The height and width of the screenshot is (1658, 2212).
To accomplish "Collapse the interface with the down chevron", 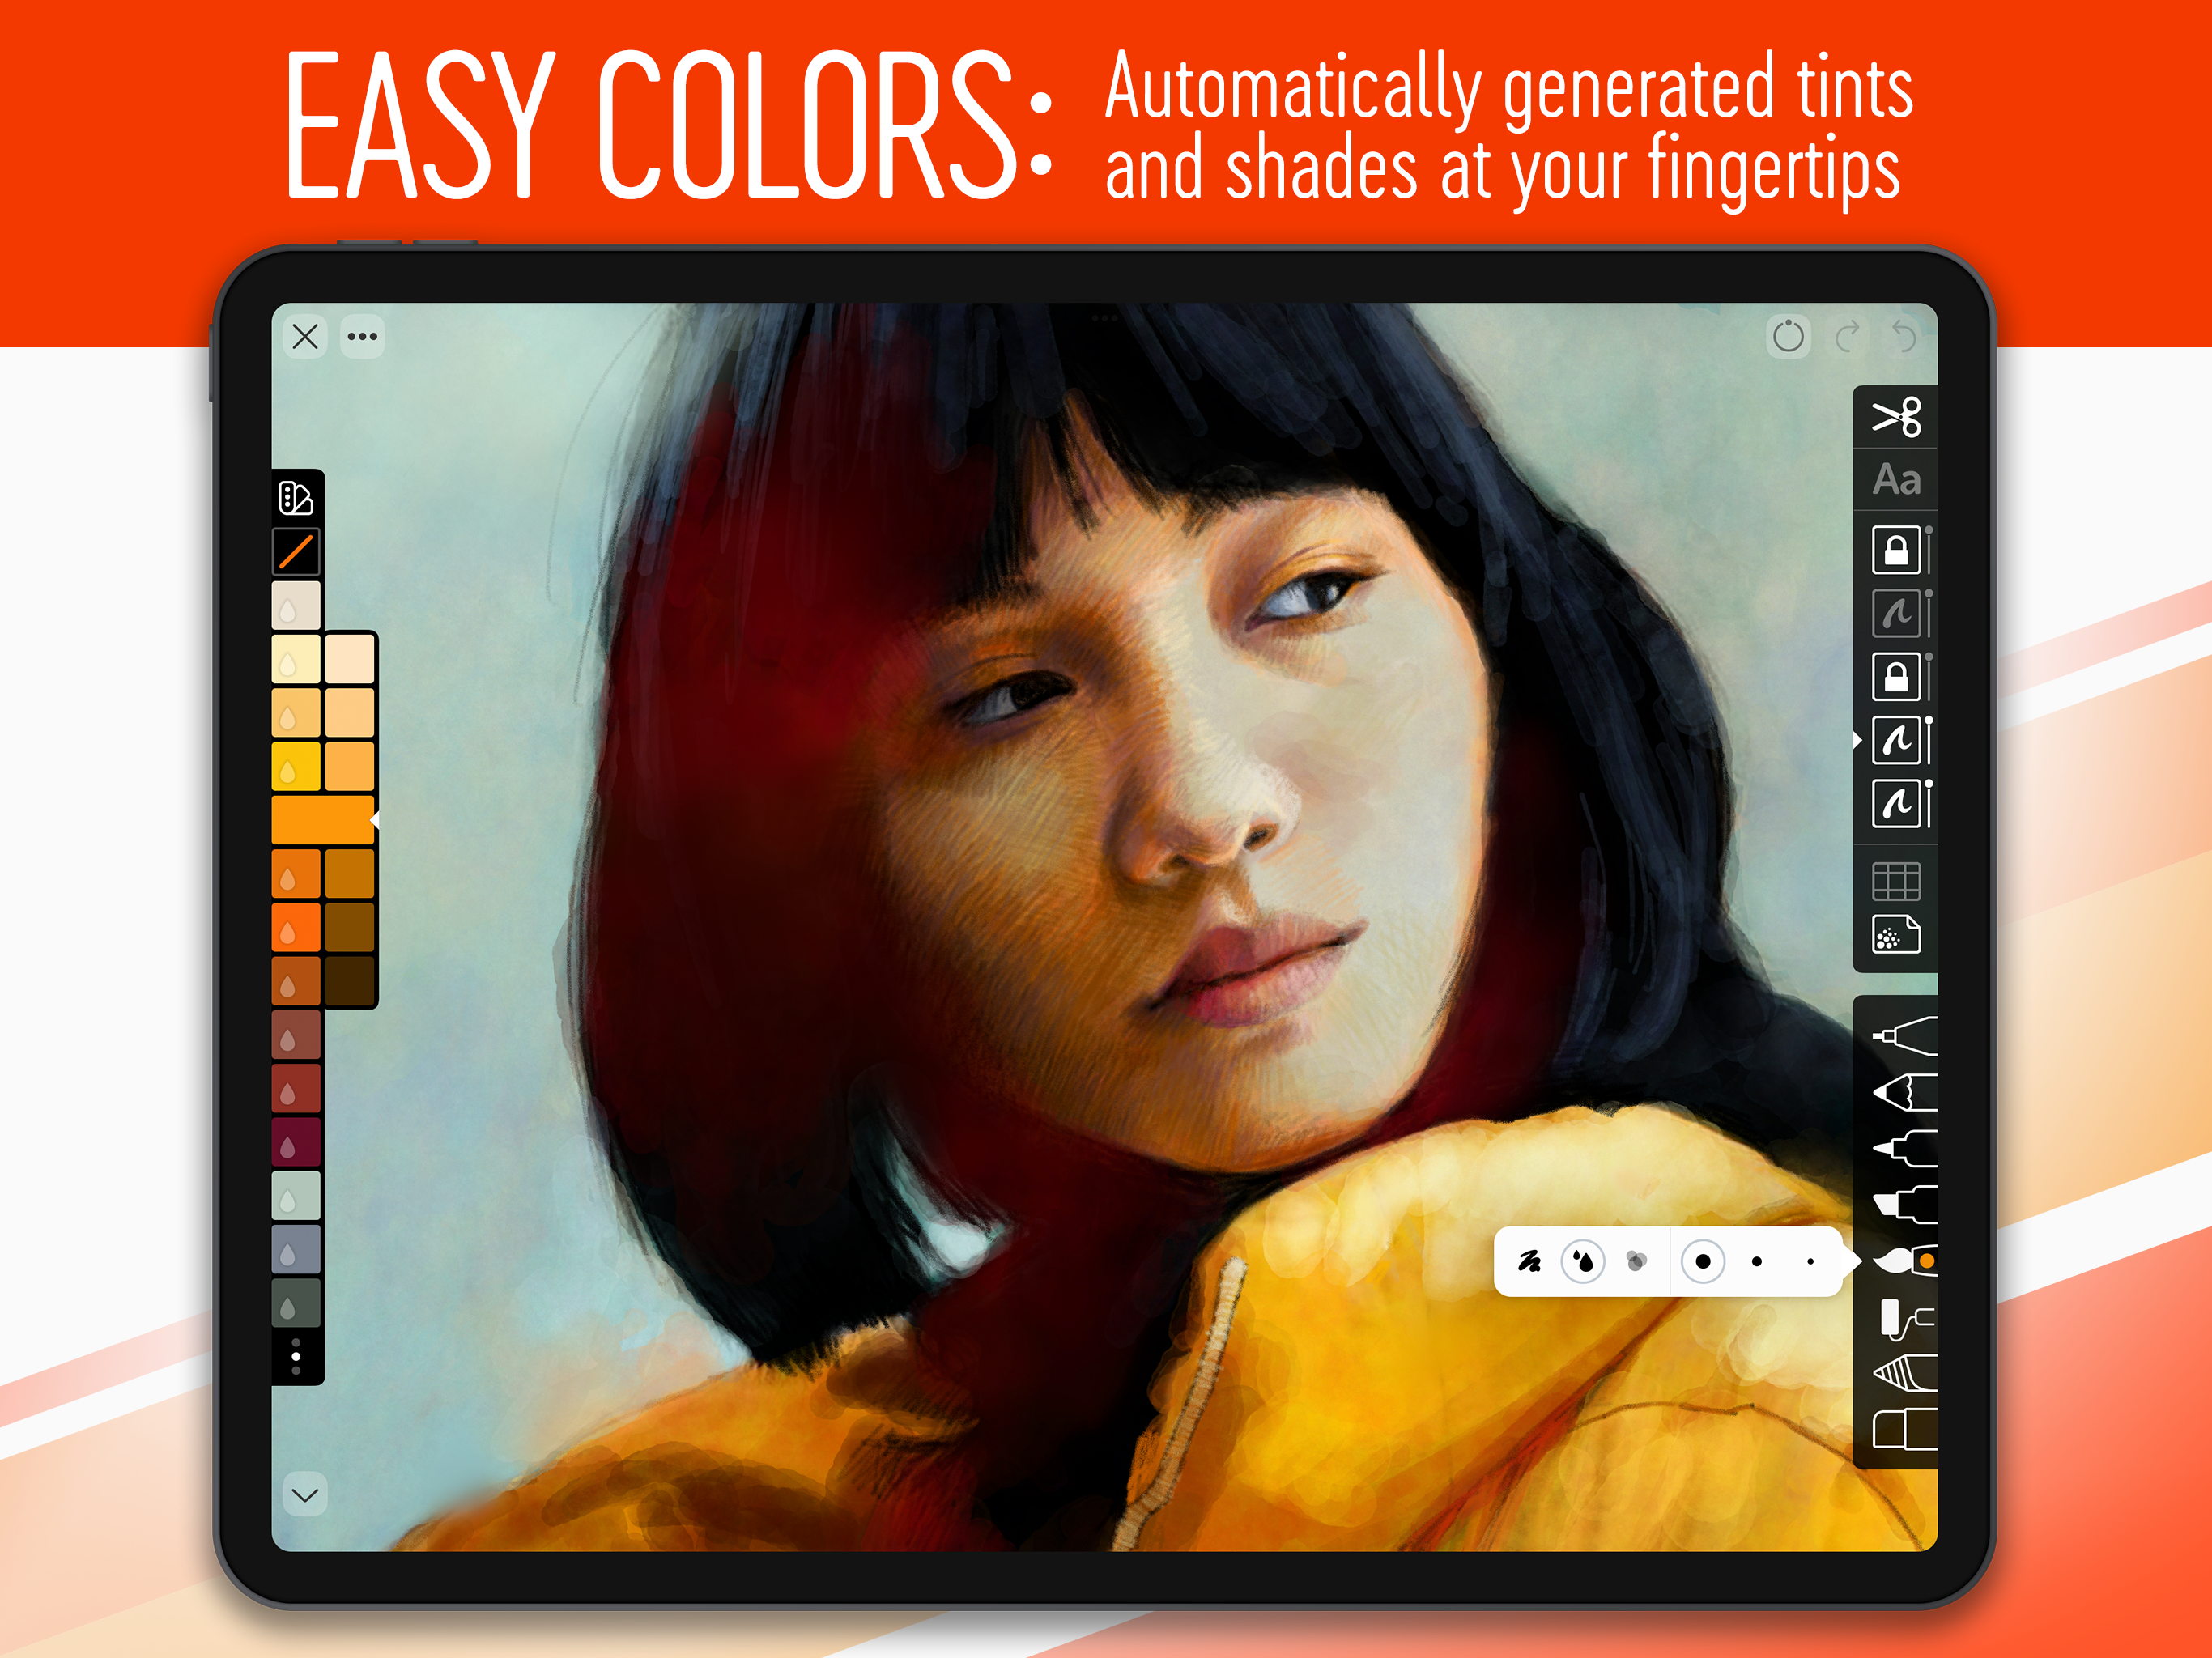I will [305, 1494].
